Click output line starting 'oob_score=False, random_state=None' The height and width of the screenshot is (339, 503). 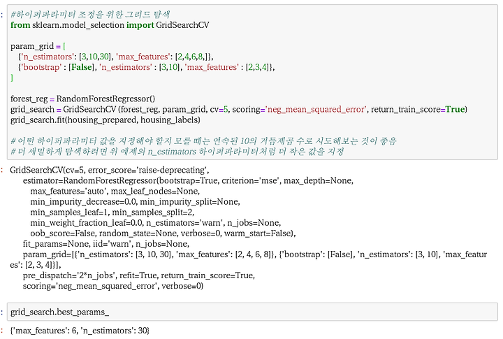pyautogui.click(x=163, y=233)
